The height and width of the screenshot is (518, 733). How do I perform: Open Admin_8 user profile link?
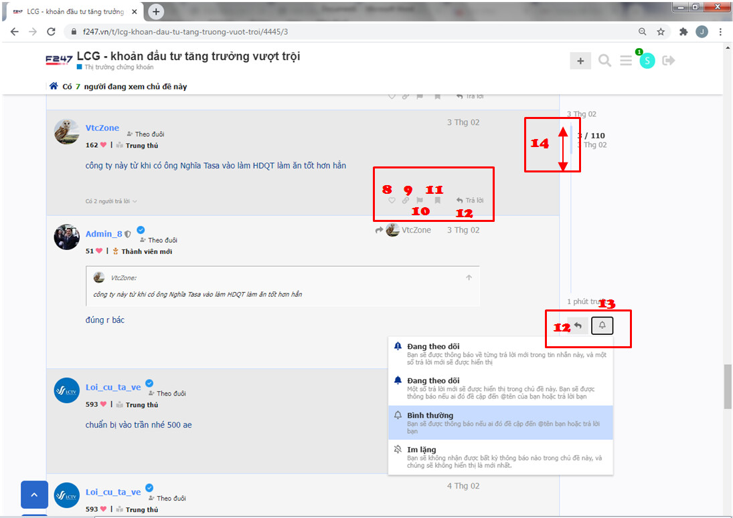[104, 234]
